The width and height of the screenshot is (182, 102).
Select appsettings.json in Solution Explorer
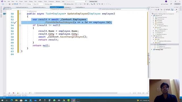click(x=161, y=31)
